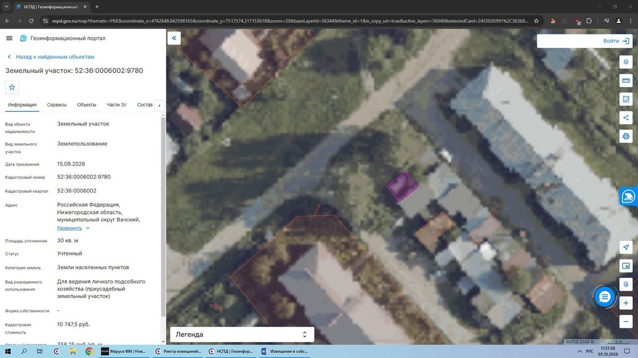Switch to the Объекты tab
Screen dimensions: 638x358
click(x=87, y=105)
